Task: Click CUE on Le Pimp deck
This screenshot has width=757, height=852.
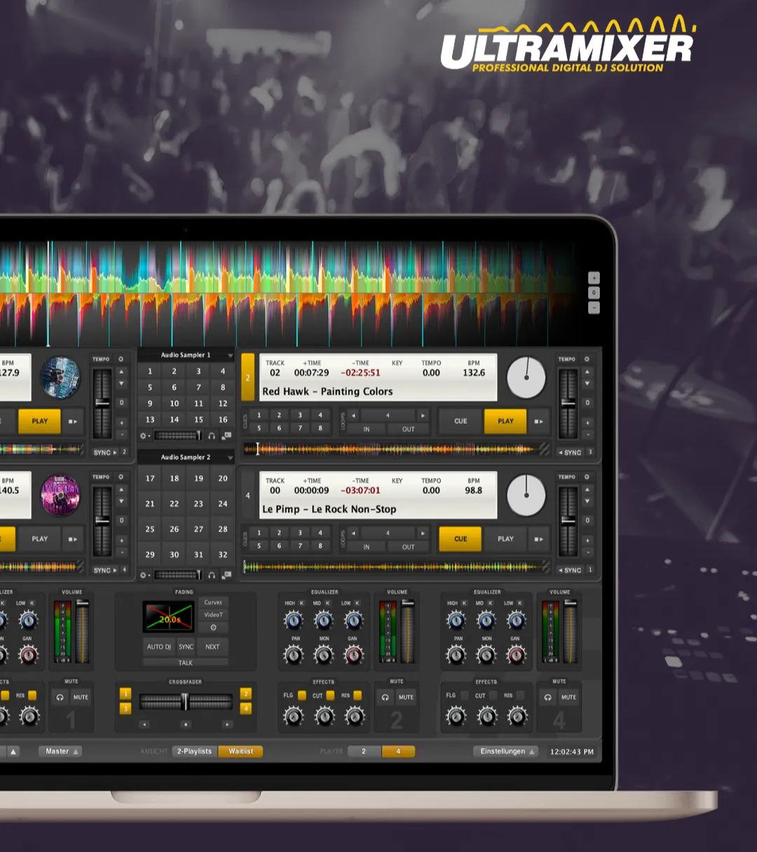Action: pos(461,539)
